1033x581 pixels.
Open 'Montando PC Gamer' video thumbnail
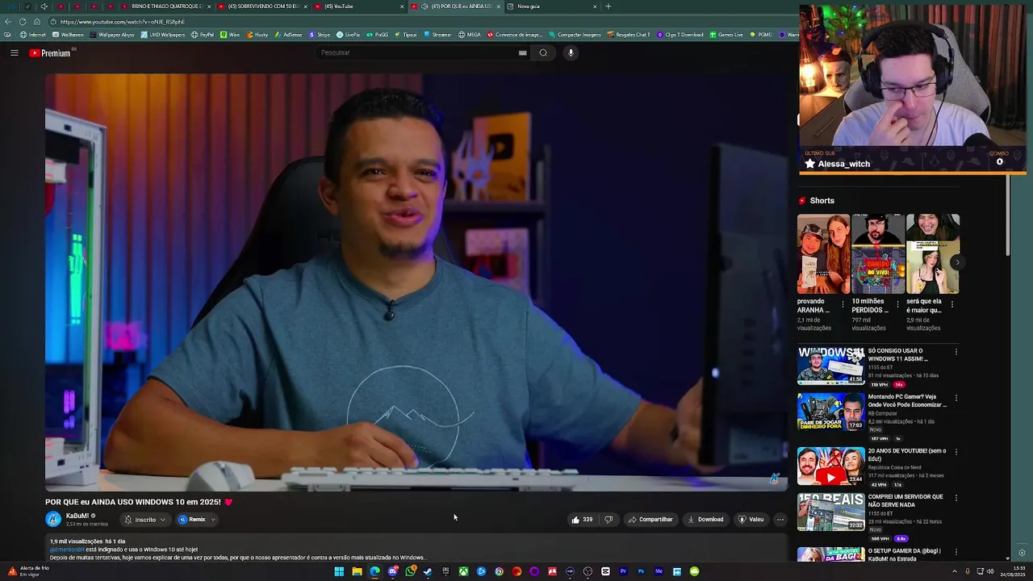coord(831,412)
